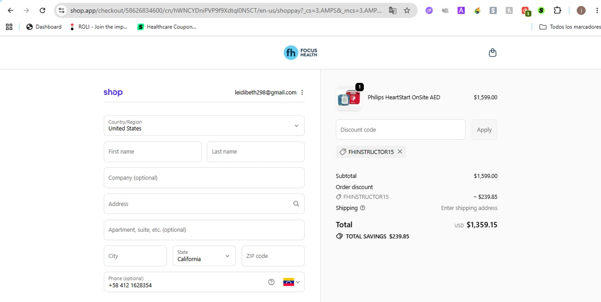The height and width of the screenshot is (302, 601).
Task: Click the browser address bar URL
Action: [226, 10]
